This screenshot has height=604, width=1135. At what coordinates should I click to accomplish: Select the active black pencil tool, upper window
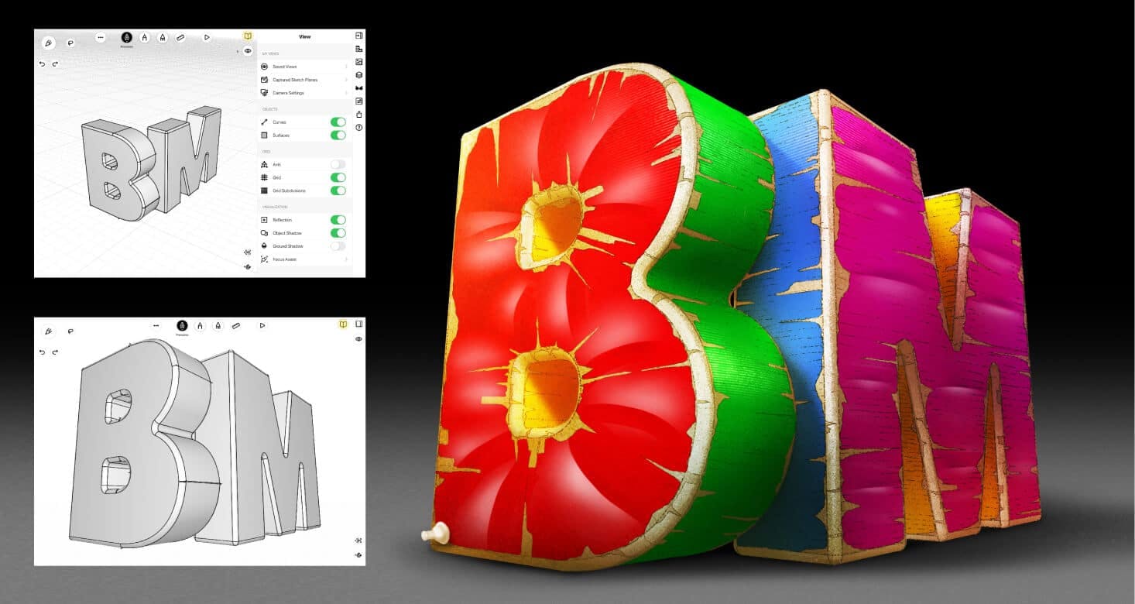tap(126, 37)
